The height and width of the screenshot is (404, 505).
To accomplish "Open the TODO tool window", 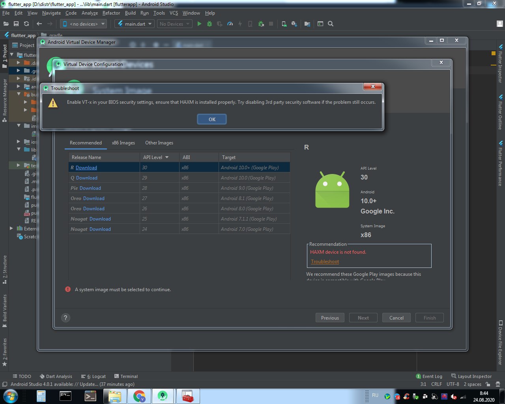I will pyautogui.click(x=22, y=376).
